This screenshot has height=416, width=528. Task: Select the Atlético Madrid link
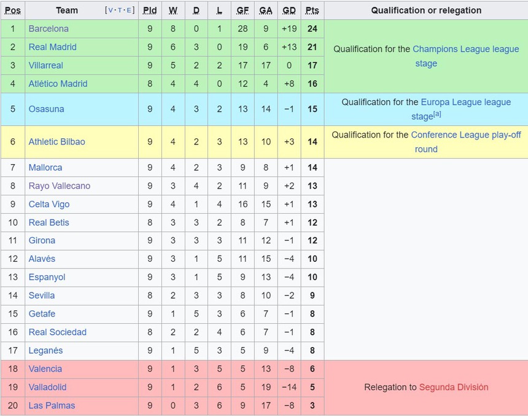click(58, 84)
